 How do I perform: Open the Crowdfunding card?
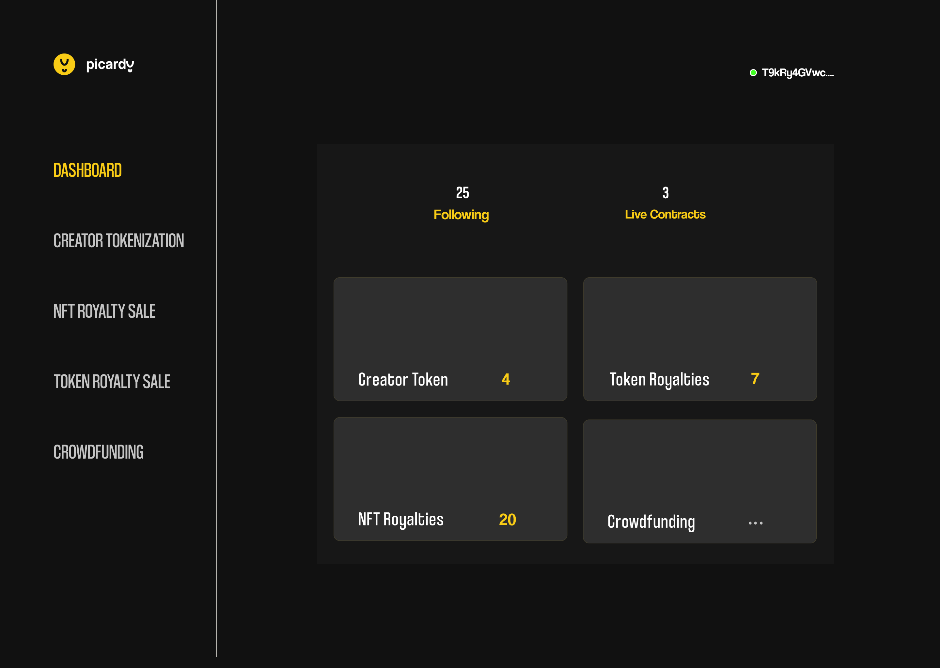(699, 481)
